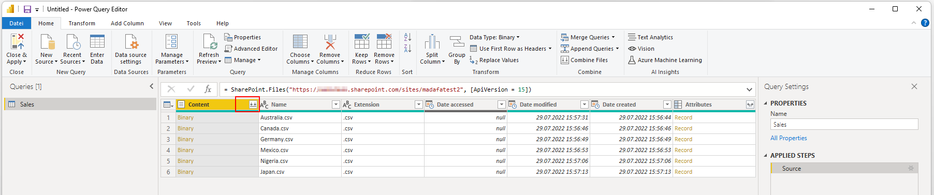
Task: Open the Name column filter dropdown
Action: (335, 104)
